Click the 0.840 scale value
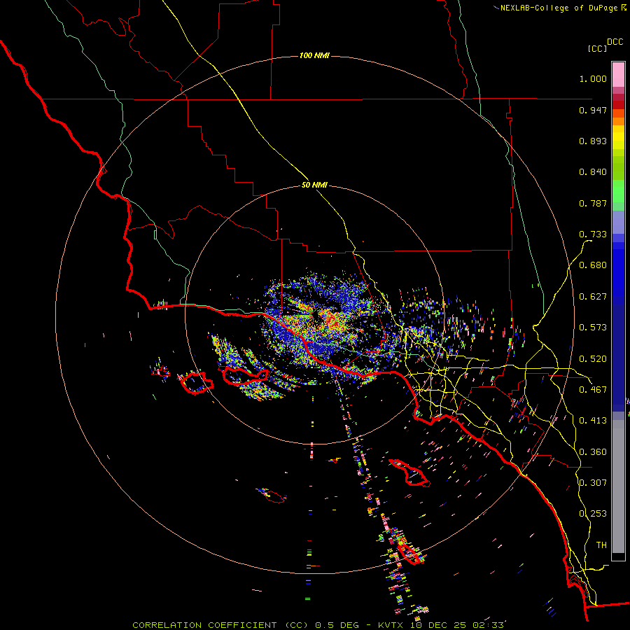This screenshot has height=630, width=630. (x=593, y=172)
